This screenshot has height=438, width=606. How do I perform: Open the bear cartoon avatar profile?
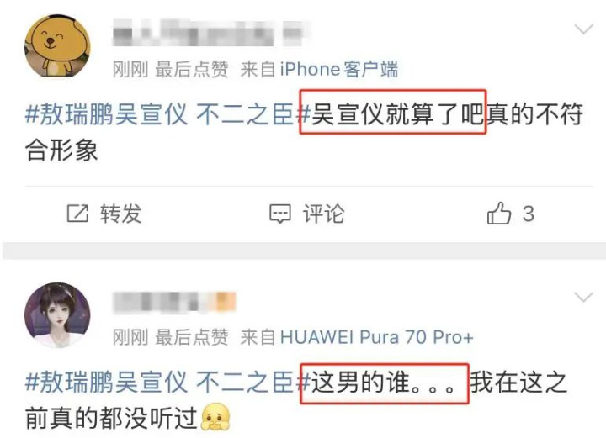tap(57, 45)
